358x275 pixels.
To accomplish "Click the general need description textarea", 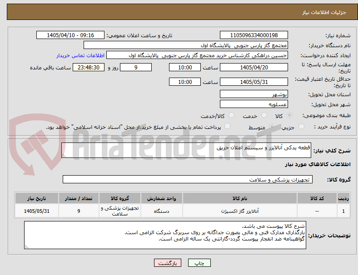I will 186,150.
